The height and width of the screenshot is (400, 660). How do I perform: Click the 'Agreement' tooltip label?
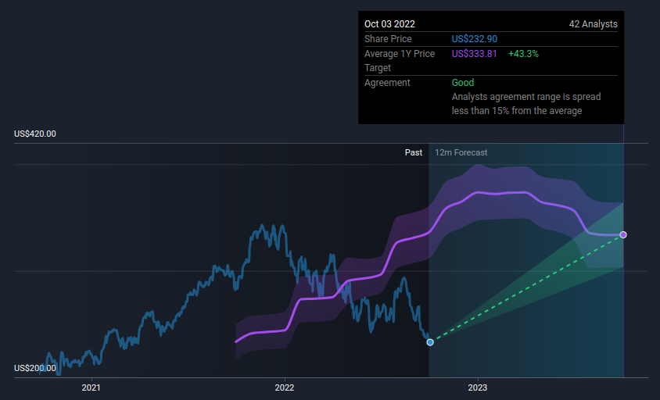point(387,83)
